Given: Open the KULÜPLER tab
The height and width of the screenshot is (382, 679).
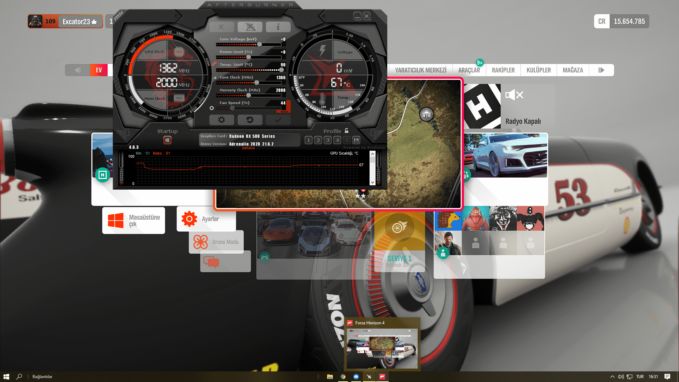Looking at the screenshot, I should pyautogui.click(x=539, y=70).
